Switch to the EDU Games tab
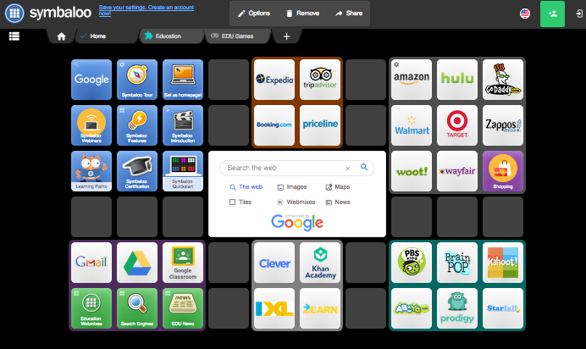Image resolution: width=586 pixels, height=349 pixels. (x=237, y=36)
